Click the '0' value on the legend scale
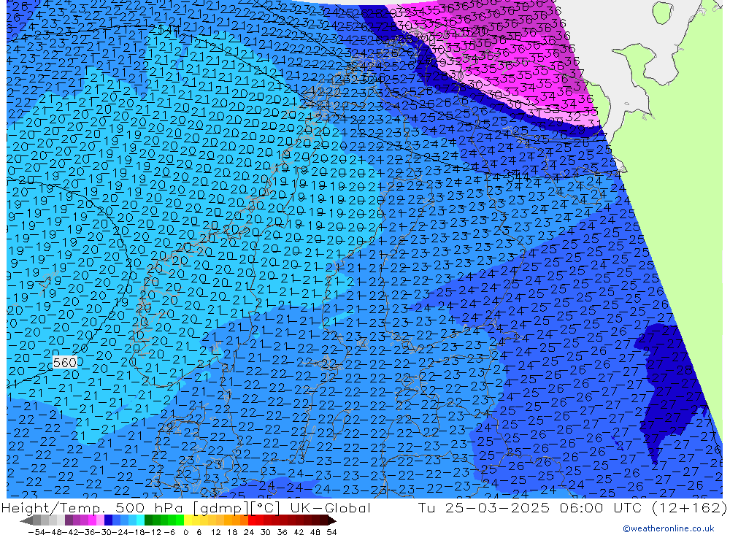730x535 pixels. point(185,532)
